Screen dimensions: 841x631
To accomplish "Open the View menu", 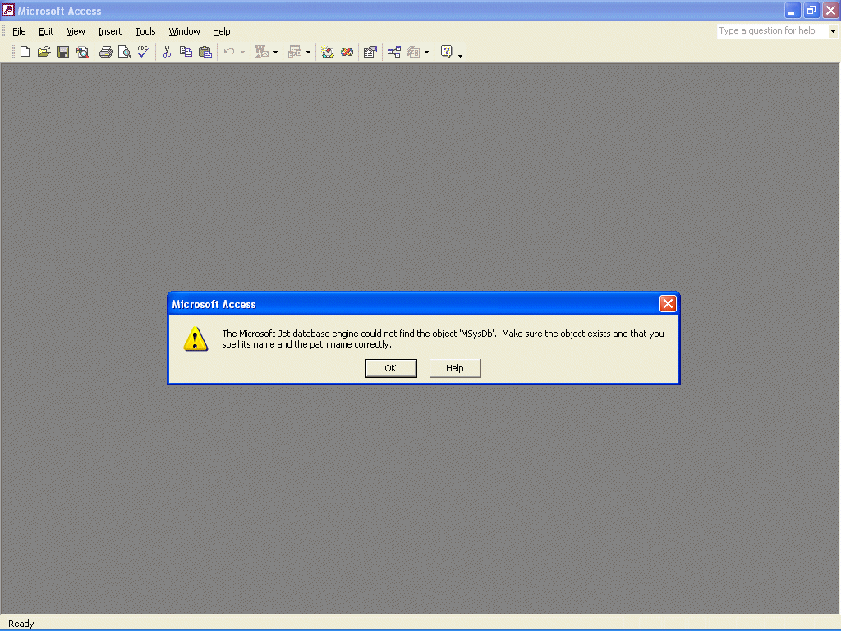I will click(76, 31).
